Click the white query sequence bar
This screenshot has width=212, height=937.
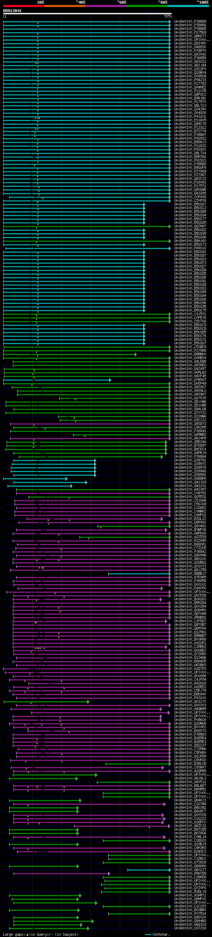pos(87,13)
